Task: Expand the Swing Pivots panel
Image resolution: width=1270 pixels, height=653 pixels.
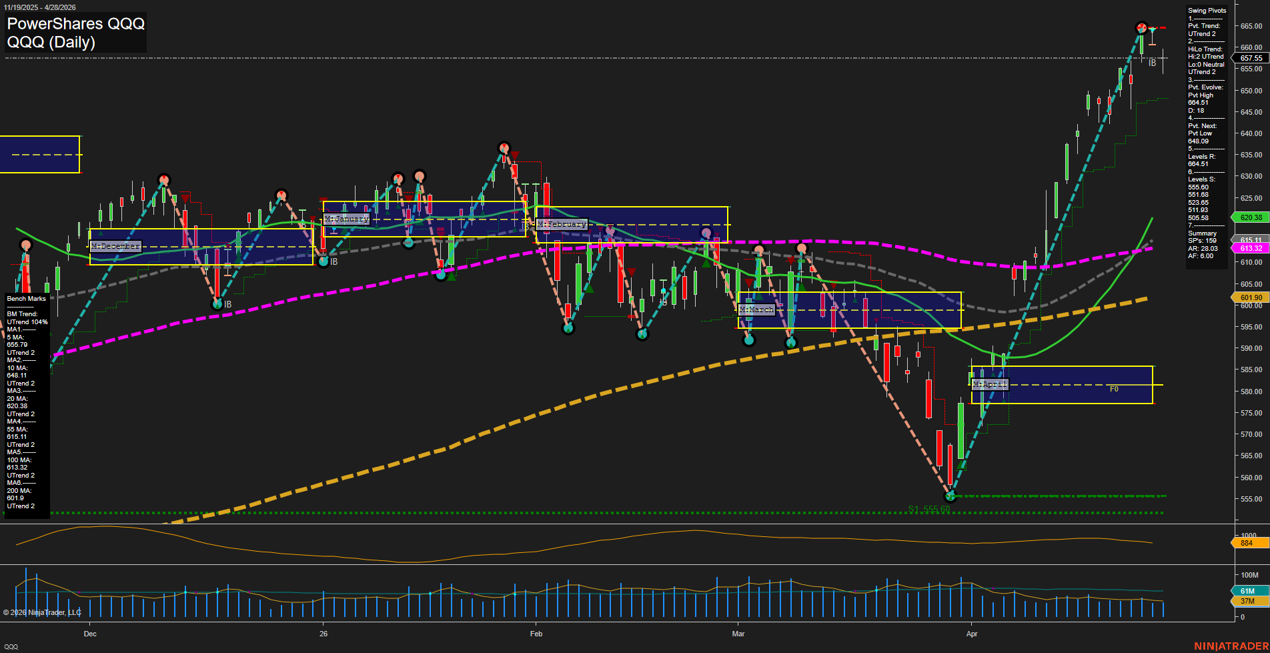Action: coord(1206,10)
